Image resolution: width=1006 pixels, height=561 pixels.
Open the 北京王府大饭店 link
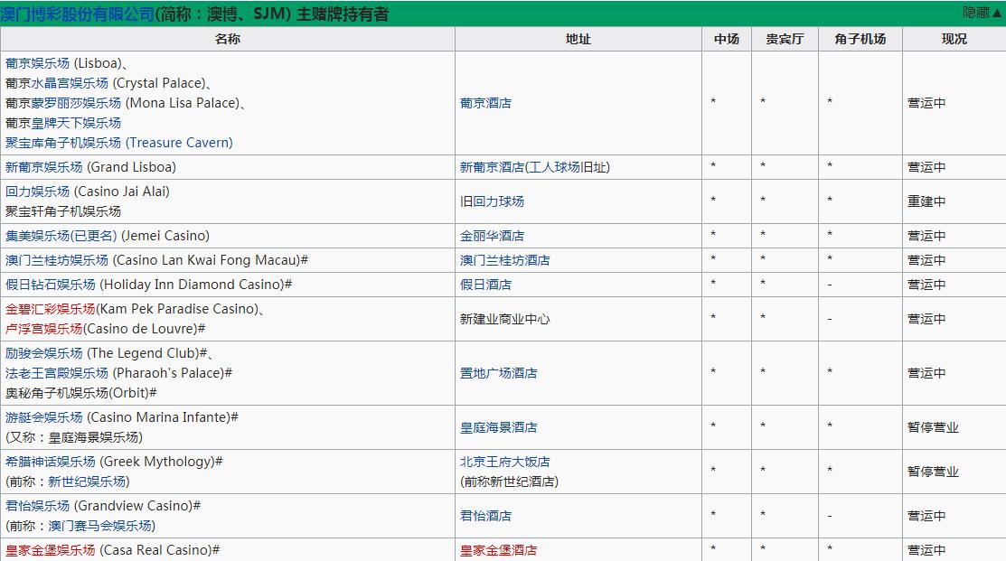(x=505, y=461)
